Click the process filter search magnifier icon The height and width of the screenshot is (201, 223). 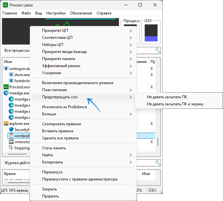(158, 50)
